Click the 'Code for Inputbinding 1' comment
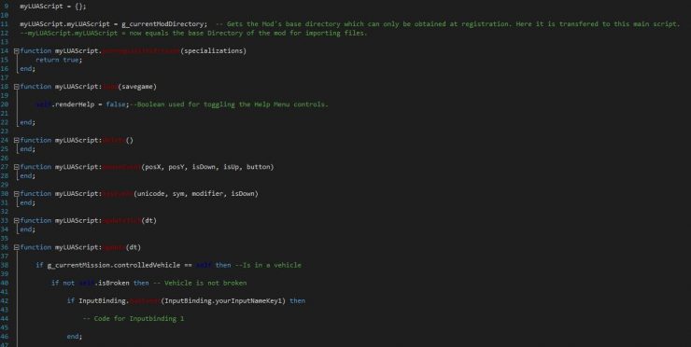 134,318
